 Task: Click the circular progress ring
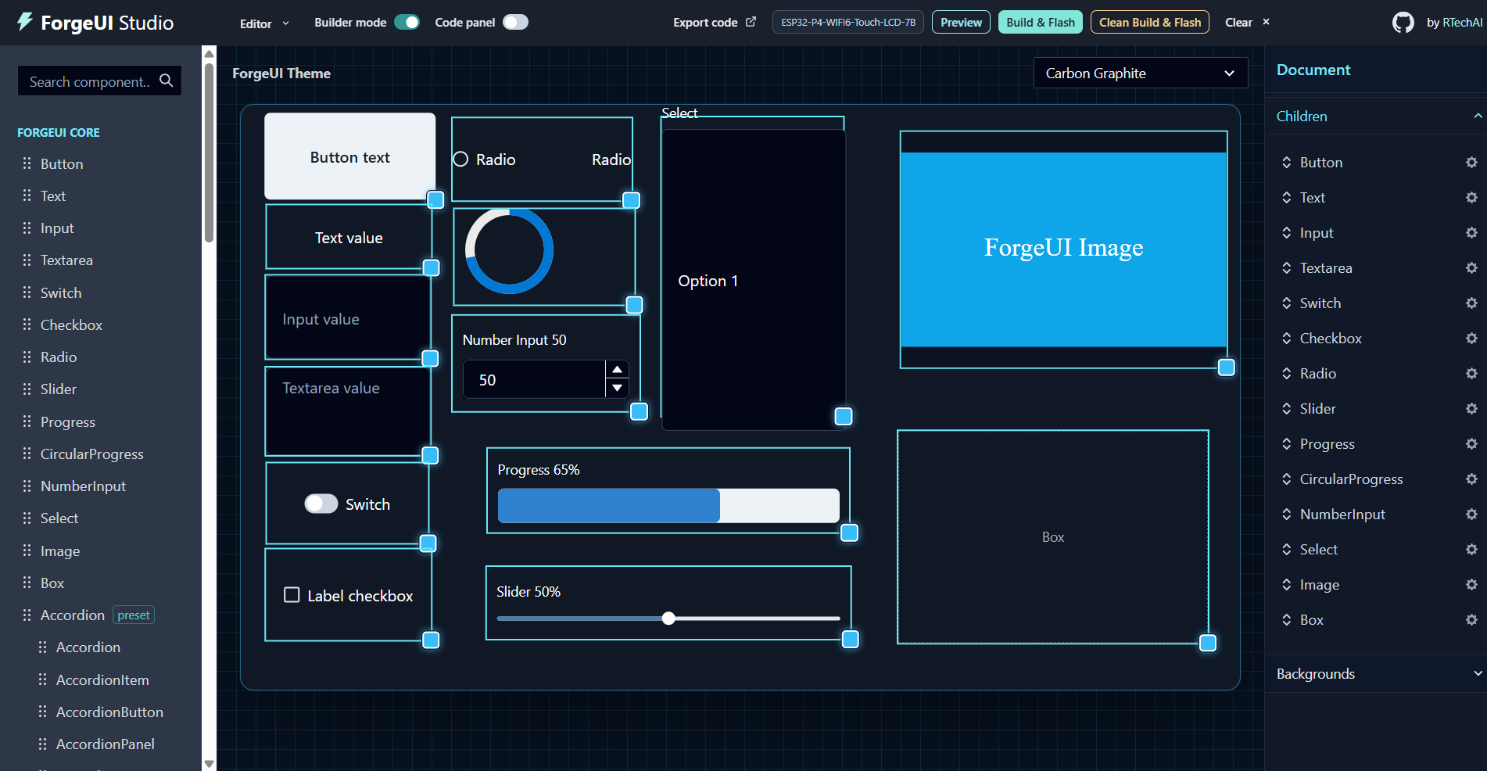(509, 250)
